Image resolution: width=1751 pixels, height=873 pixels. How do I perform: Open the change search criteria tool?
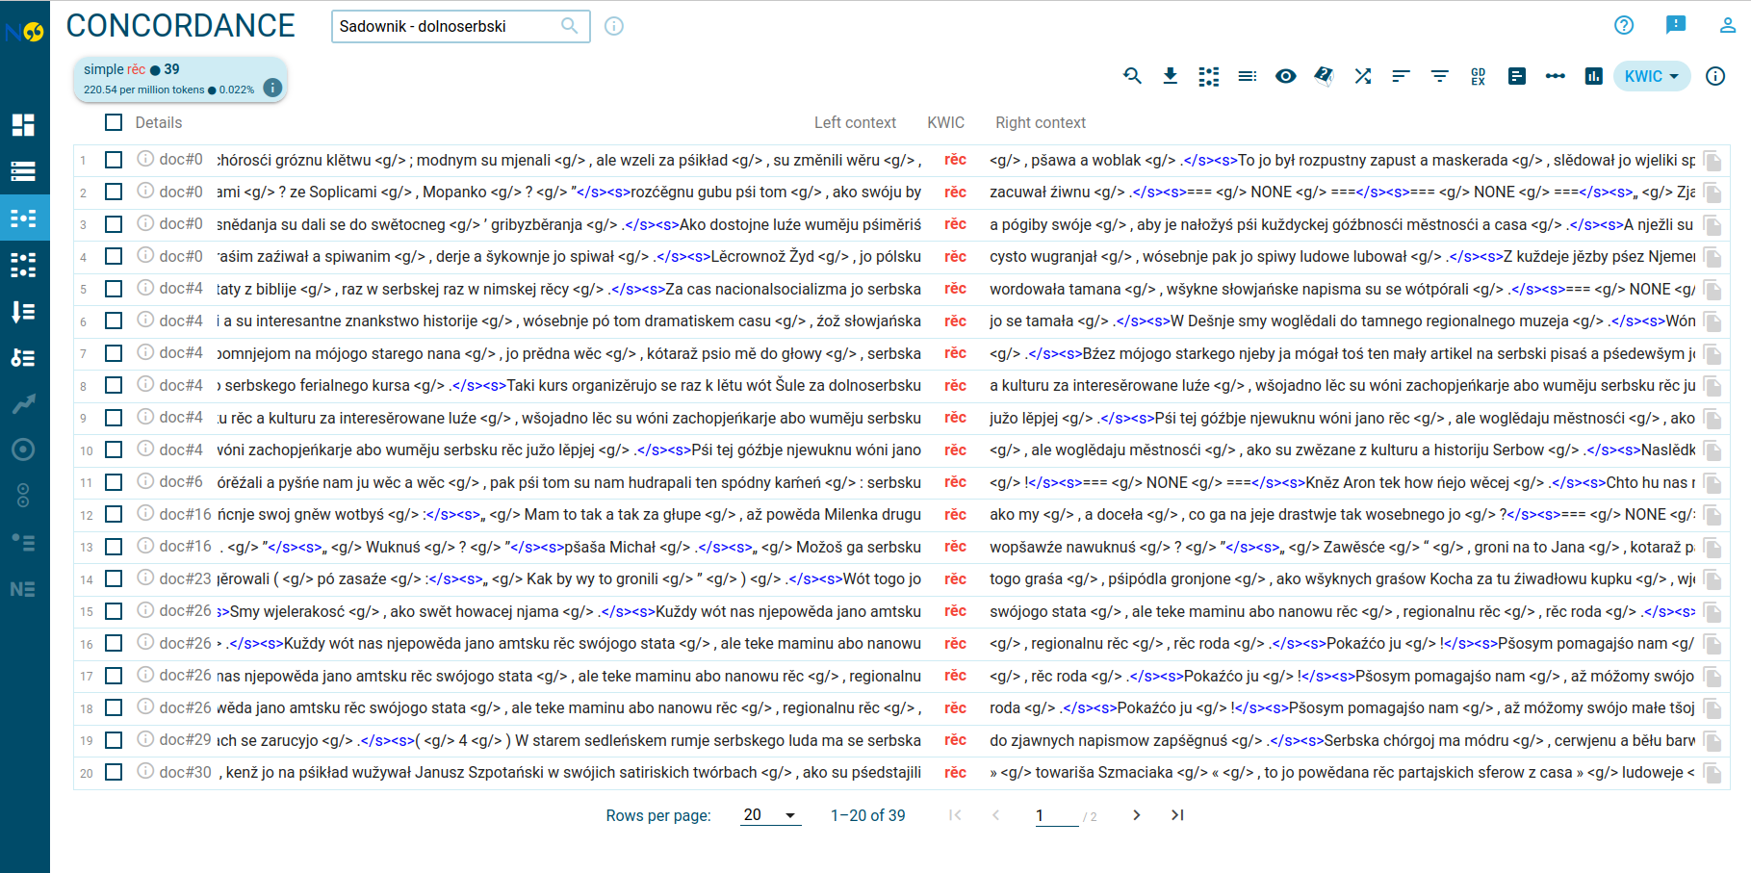click(x=1132, y=76)
